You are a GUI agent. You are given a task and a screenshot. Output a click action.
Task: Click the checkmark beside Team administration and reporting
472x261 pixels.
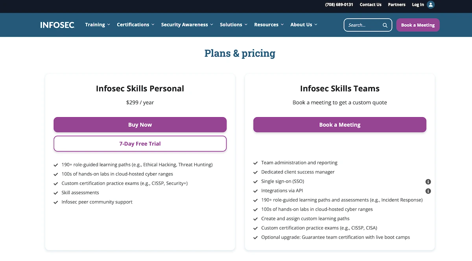tap(255, 163)
